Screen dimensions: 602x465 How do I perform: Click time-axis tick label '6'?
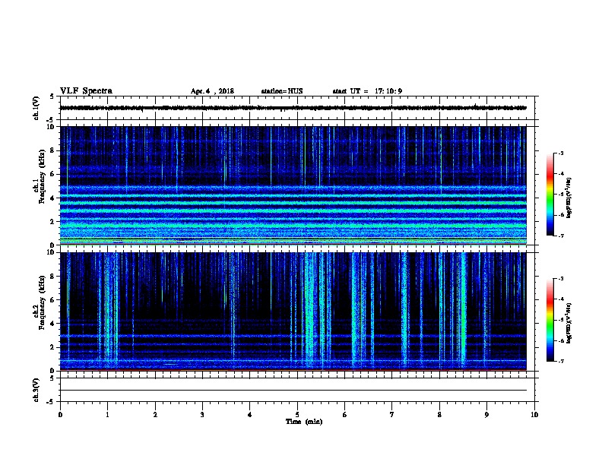(344, 415)
